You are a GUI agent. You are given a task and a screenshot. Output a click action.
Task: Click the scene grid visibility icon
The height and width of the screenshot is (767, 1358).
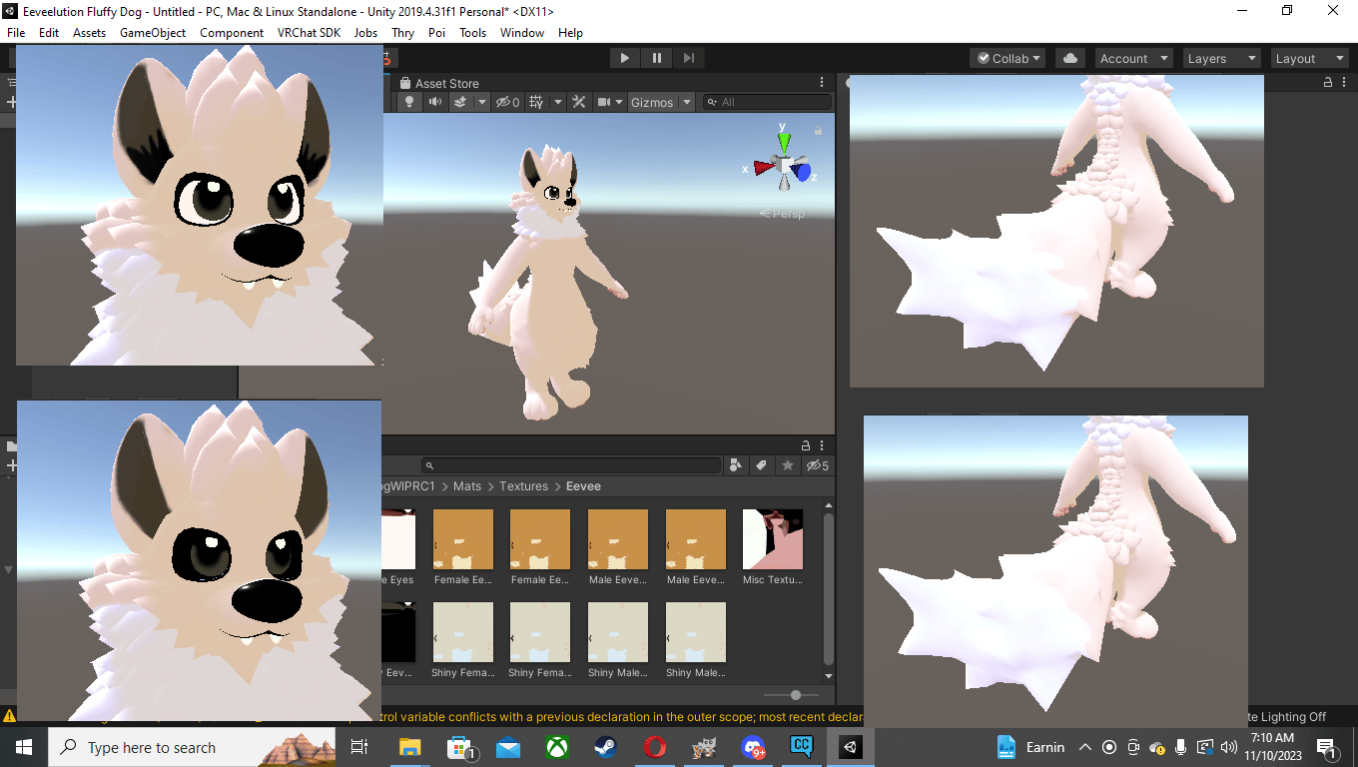536,102
